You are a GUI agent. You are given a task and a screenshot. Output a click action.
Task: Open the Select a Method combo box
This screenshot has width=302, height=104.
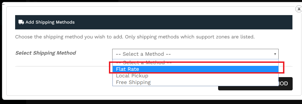pyautogui.click(x=195, y=54)
